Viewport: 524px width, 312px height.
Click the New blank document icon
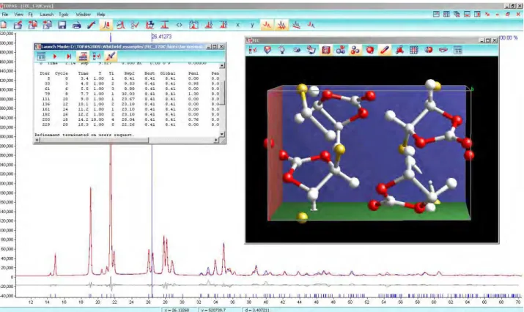pos(4,25)
